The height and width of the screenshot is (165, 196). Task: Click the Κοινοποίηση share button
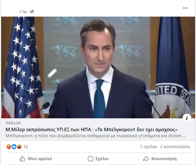click(160, 159)
